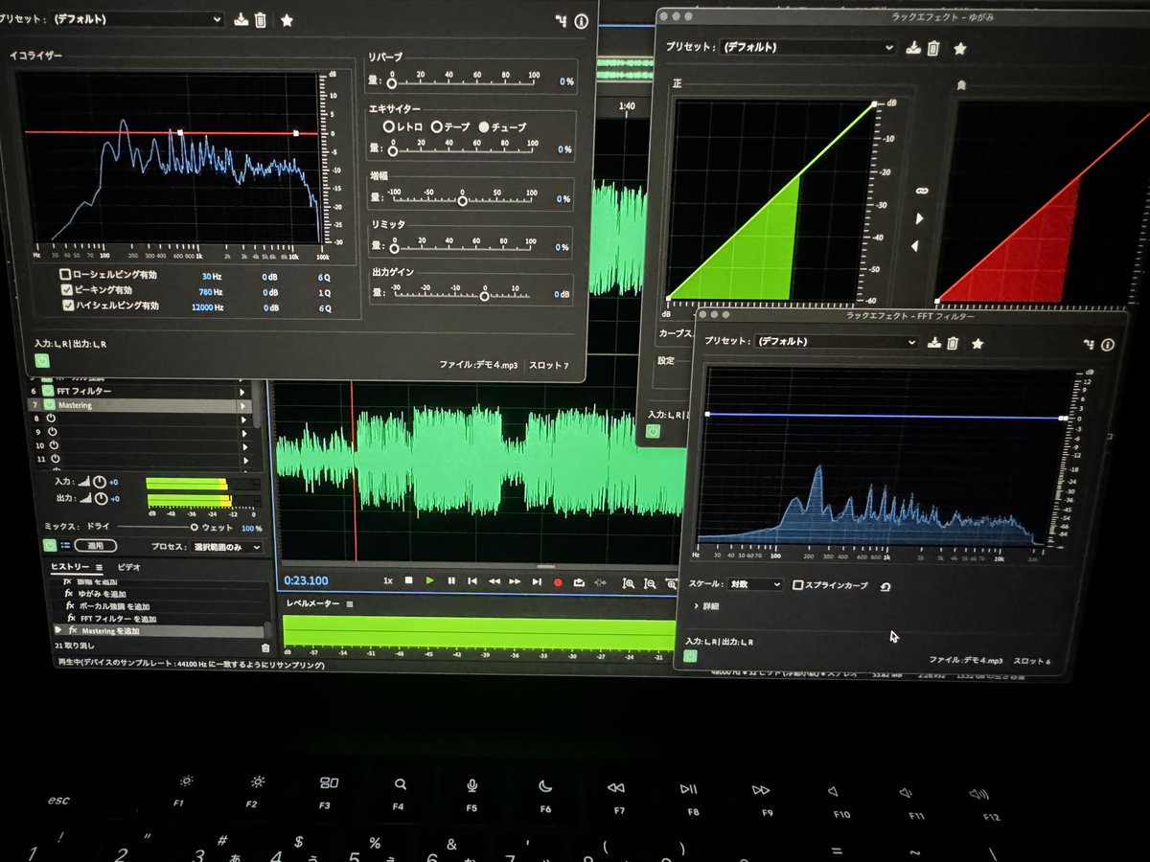Toggle power button in FFT フィルター window
The height and width of the screenshot is (862, 1150).
(689, 657)
